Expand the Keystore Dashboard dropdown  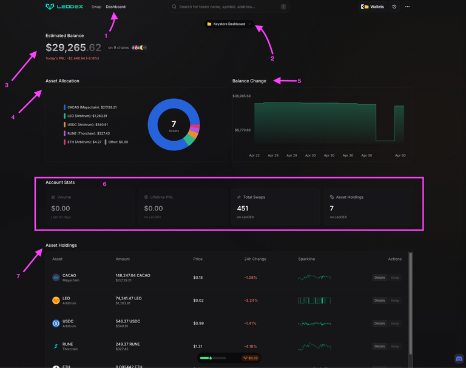point(229,24)
